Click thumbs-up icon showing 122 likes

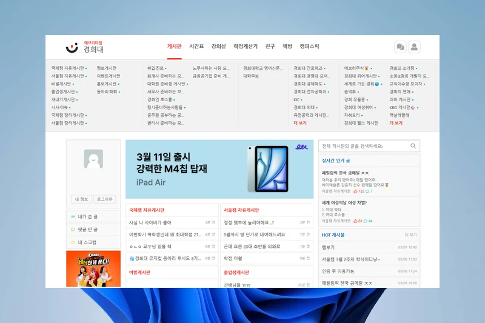[x=355, y=191]
